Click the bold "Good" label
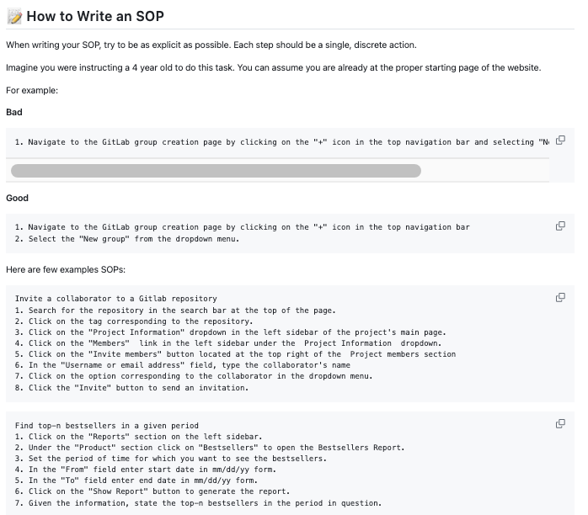The width and height of the screenshot is (588, 515). point(17,198)
